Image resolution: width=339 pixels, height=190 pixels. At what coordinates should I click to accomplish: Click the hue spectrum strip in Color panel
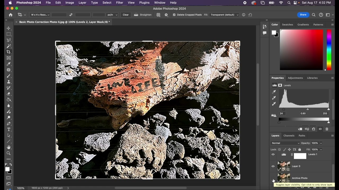[x=329, y=50]
